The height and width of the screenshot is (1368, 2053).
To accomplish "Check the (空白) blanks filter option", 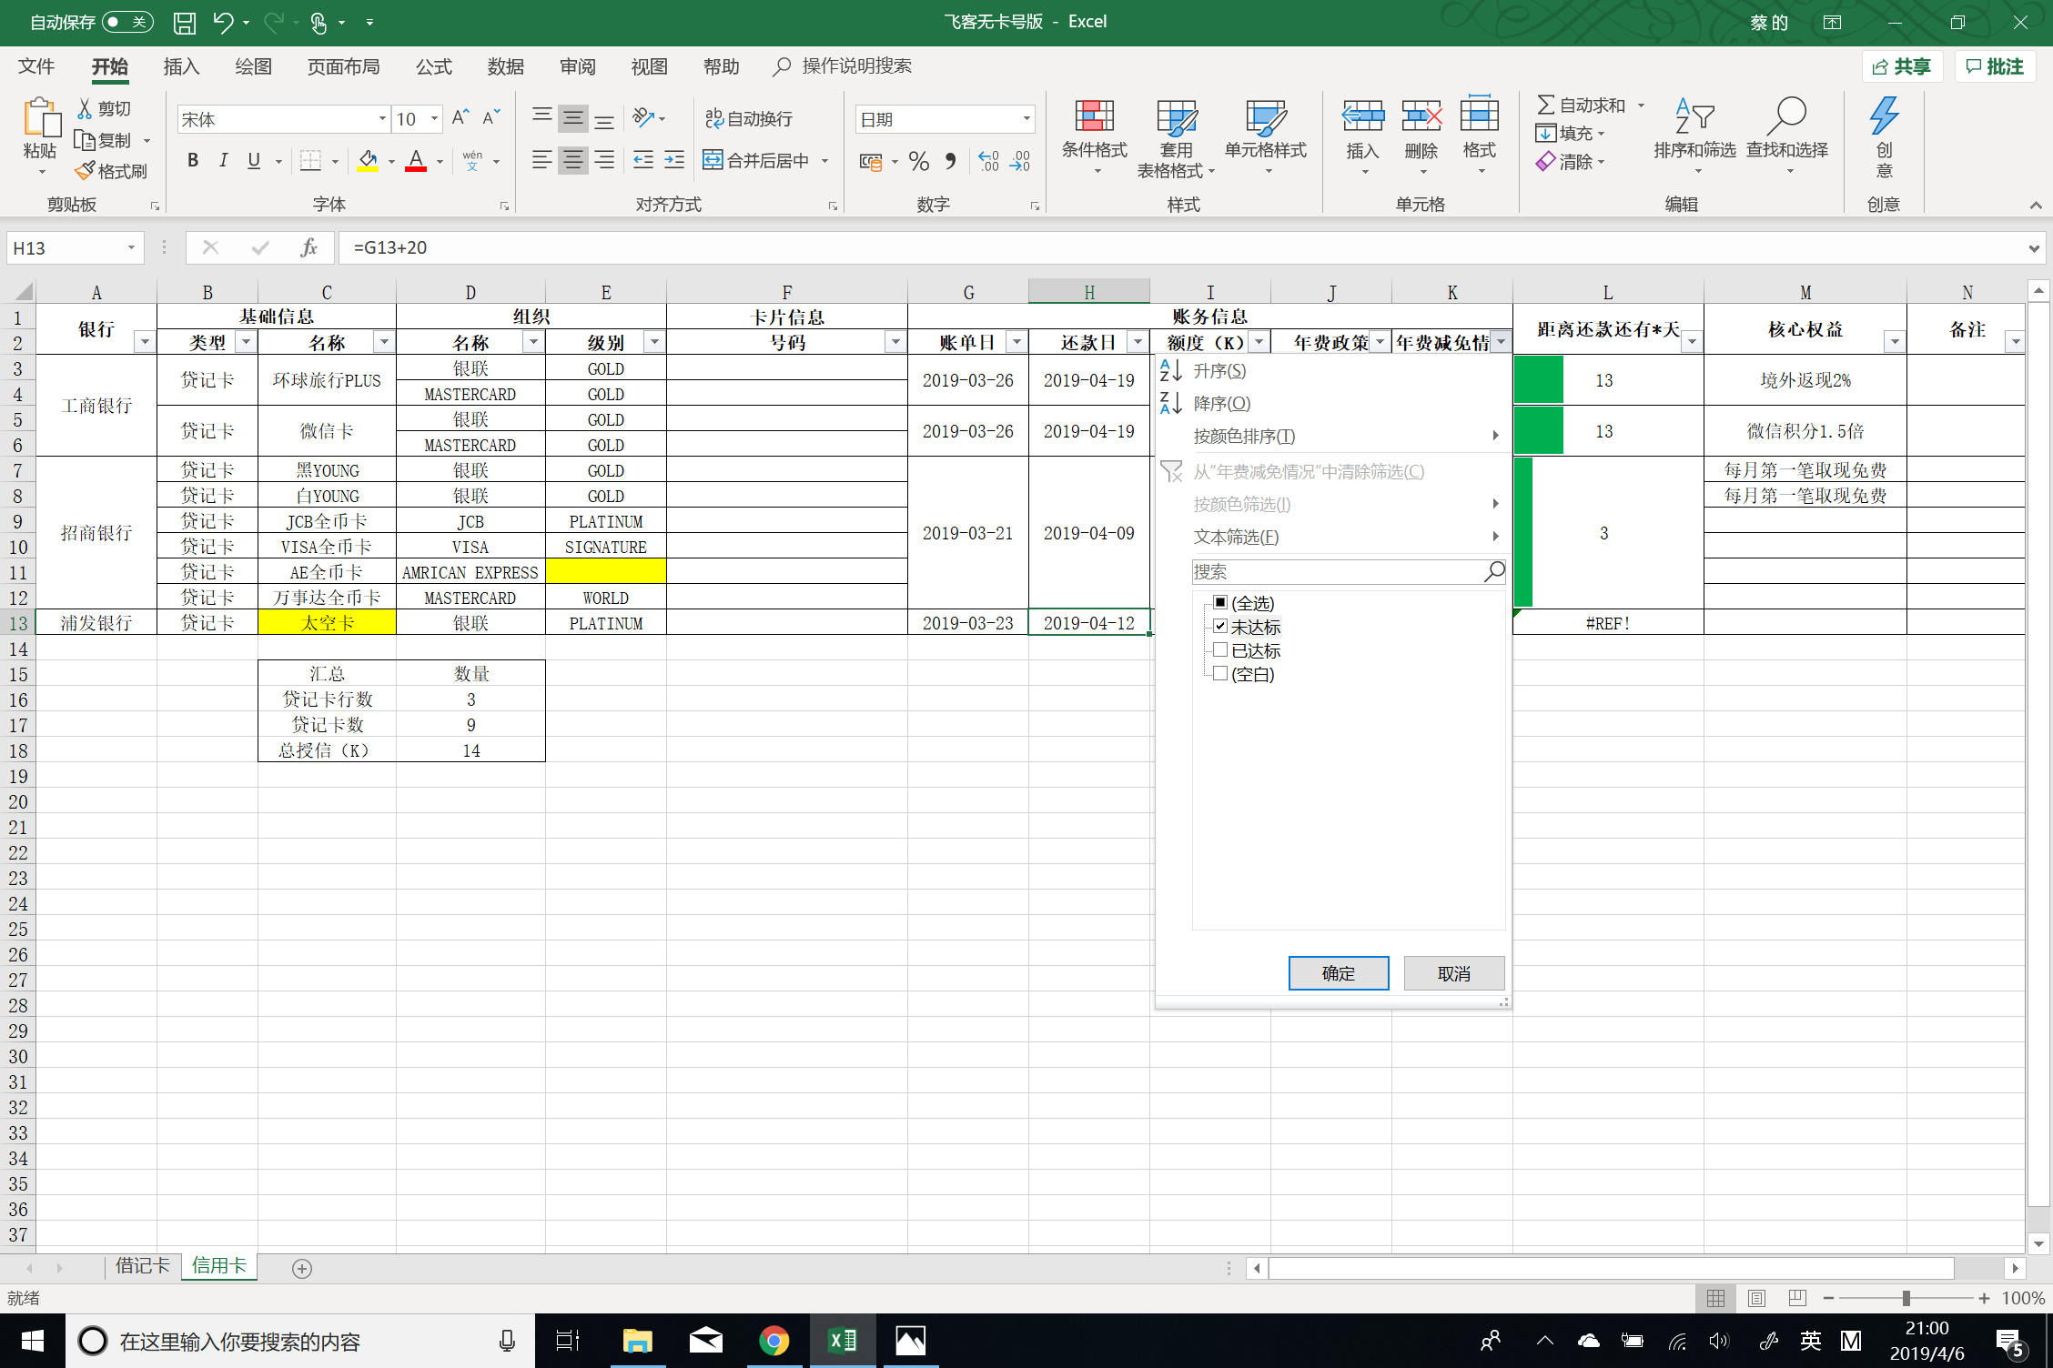I will [x=1220, y=673].
